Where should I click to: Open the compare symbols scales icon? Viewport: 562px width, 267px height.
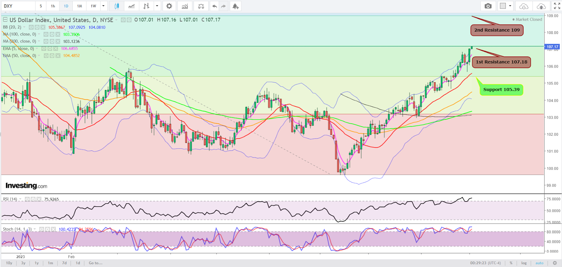(201, 6)
